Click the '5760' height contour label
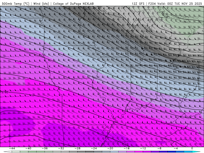 click(5, 92)
